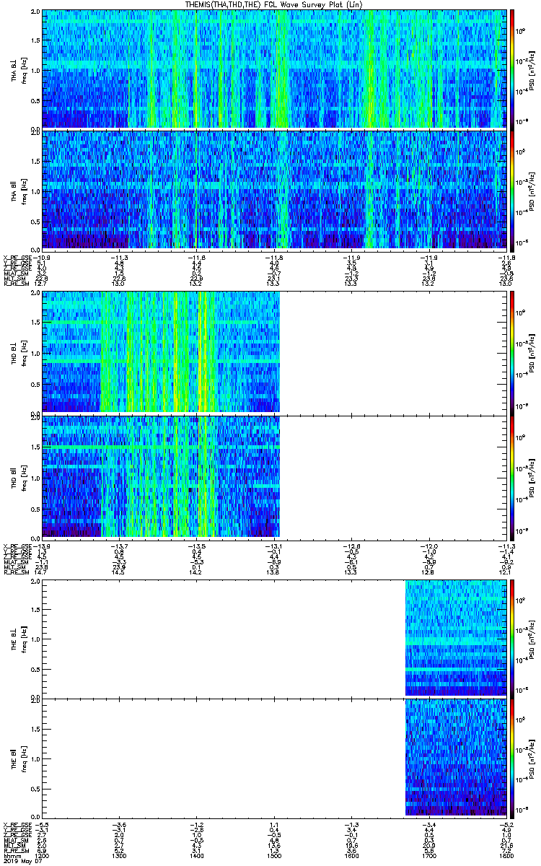Click the X_RE_GSE row label under THA panels
Screen dimensions: 541x866
click(x=18, y=258)
